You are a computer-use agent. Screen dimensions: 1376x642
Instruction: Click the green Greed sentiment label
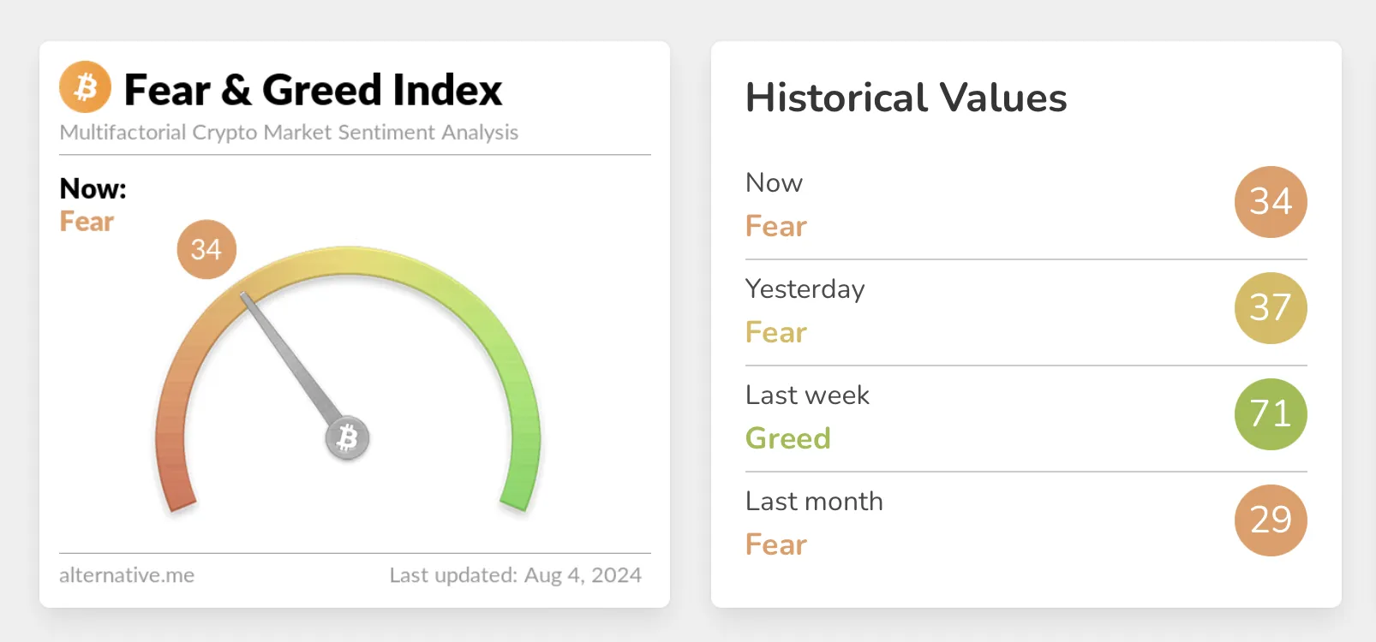787,438
